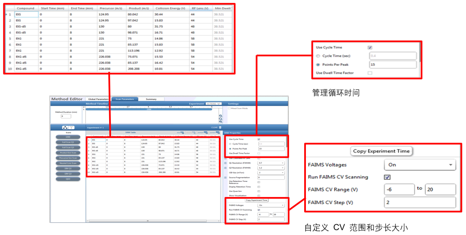Add a Product Ion Scan
466x235 pixels.
68,152
